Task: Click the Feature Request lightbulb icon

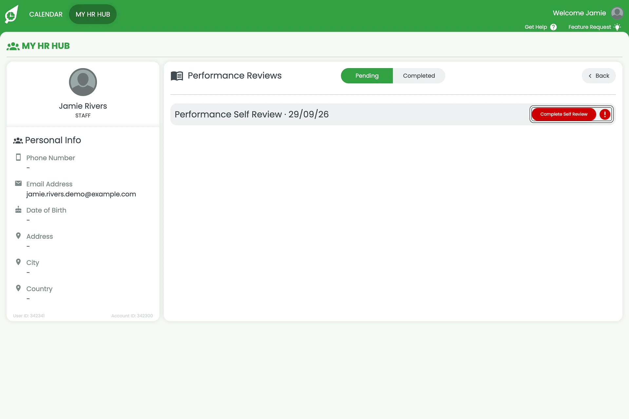Action: (x=617, y=27)
